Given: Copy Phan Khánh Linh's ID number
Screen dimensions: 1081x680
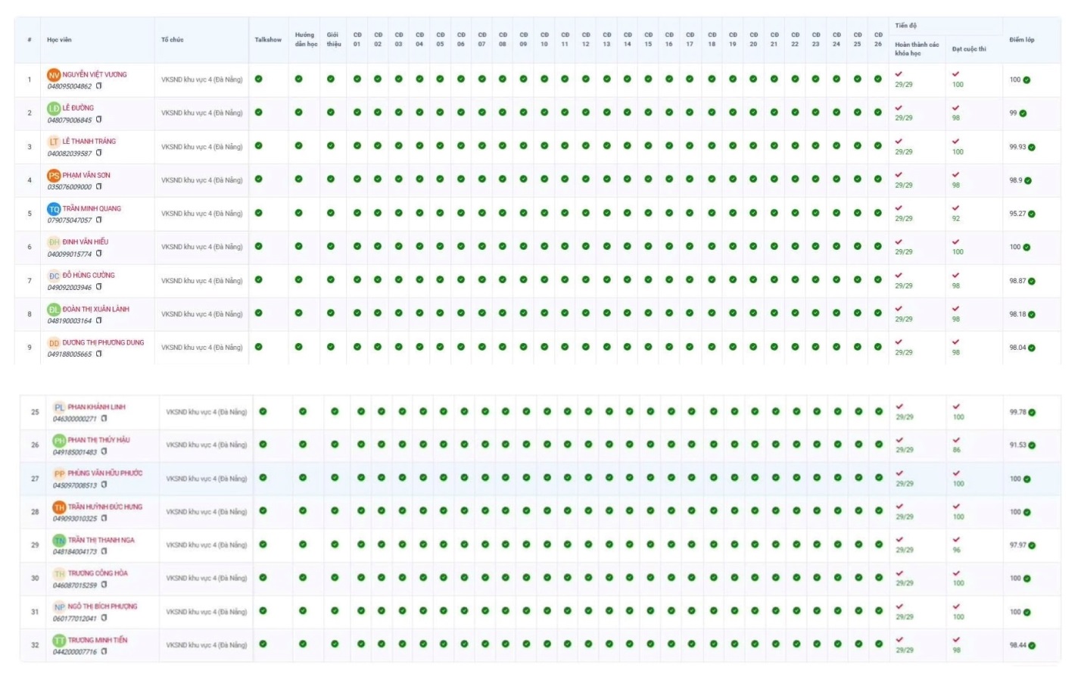Looking at the screenshot, I should tap(104, 418).
